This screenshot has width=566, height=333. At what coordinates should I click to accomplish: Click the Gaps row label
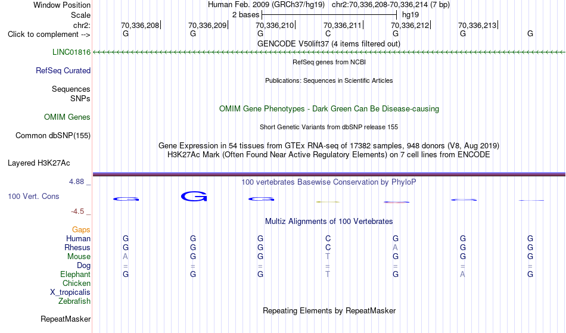pos(81,229)
